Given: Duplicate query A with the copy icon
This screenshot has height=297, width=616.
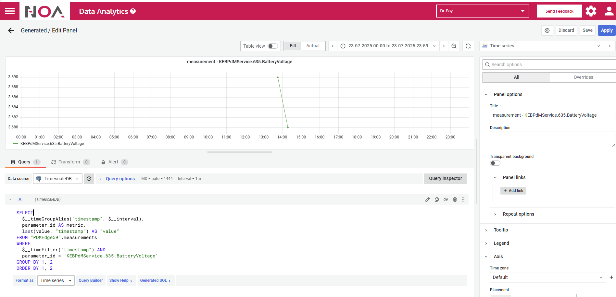Looking at the screenshot, I should tap(437, 199).
